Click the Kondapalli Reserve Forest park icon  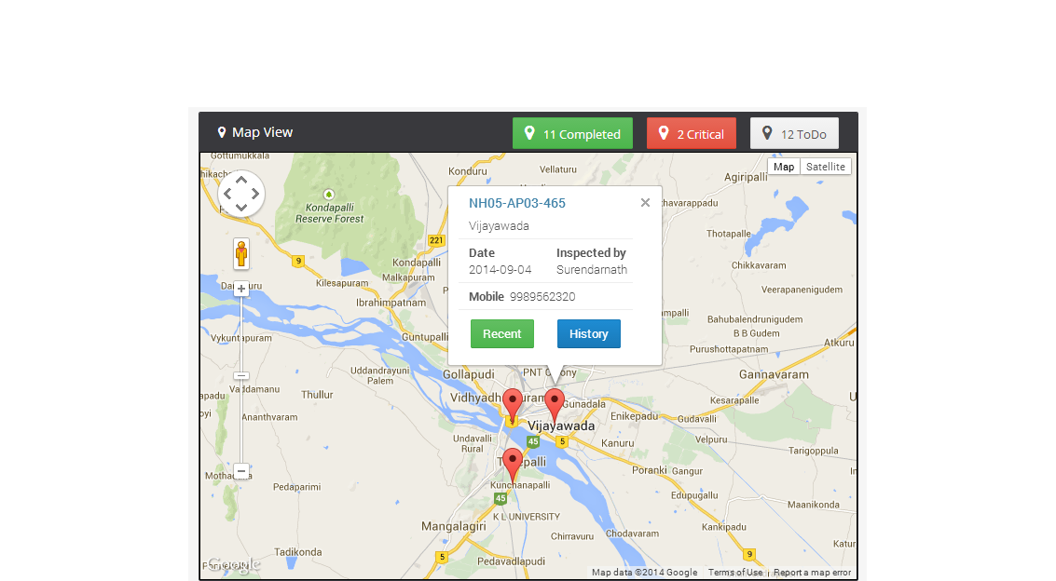329,195
